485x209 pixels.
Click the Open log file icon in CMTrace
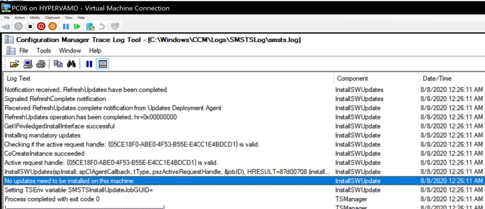(x=14, y=64)
